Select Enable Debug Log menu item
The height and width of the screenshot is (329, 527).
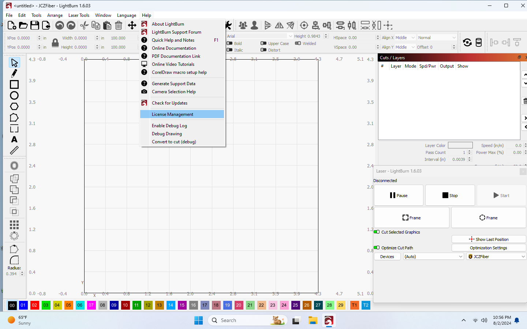182,126
